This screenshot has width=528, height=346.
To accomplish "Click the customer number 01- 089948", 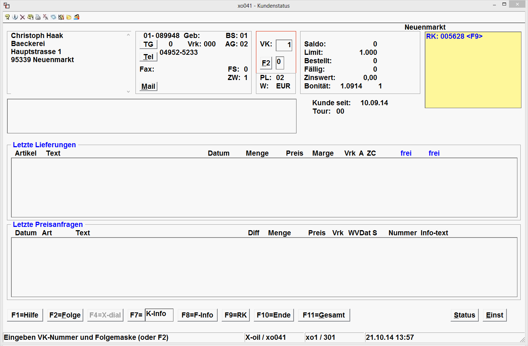I will tap(161, 35).
